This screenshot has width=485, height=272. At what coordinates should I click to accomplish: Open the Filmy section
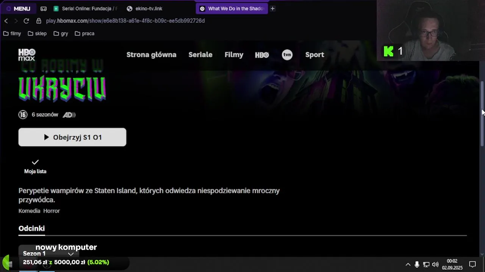point(234,55)
